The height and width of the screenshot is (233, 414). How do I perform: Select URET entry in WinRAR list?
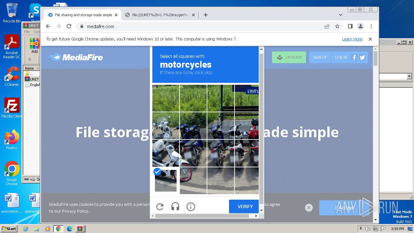(32, 79)
